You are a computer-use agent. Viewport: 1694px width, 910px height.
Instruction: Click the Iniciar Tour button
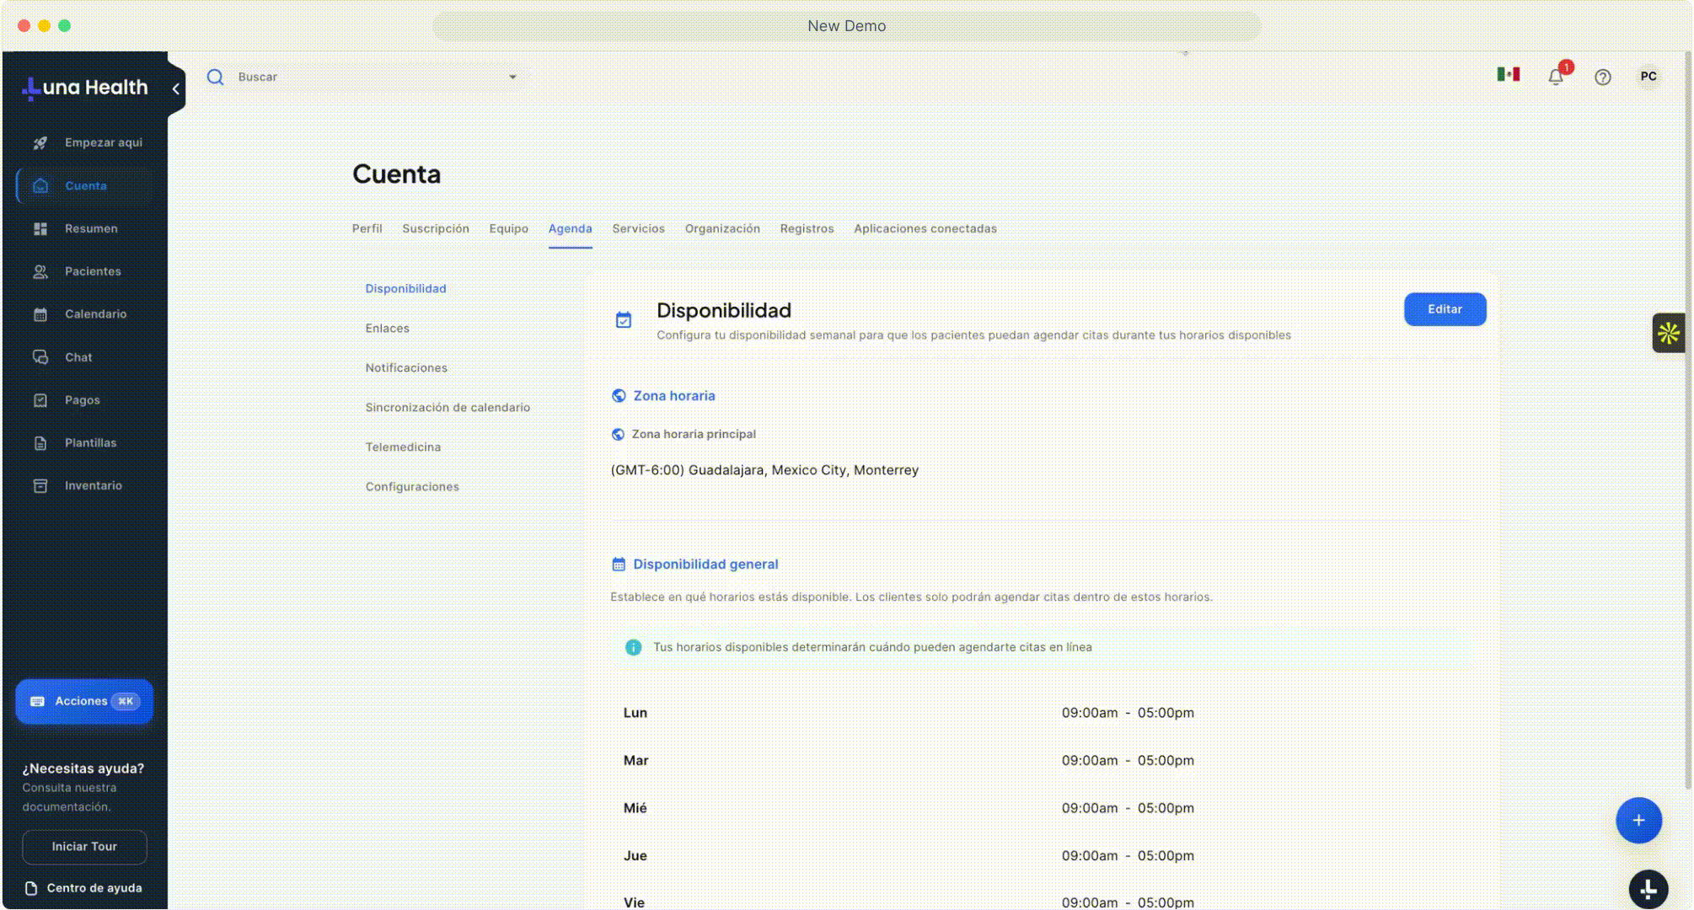(84, 847)
